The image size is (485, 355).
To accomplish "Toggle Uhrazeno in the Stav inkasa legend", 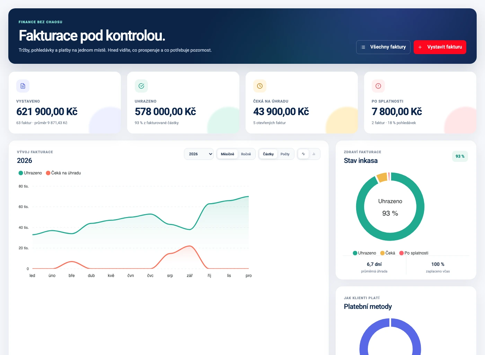I will [364, 253].
